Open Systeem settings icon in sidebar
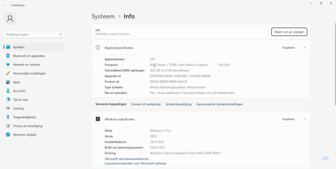336x169 pixels. (x=8, y=47)
